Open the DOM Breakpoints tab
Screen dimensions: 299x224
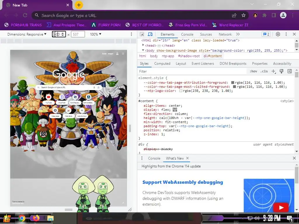click(233, 64)
